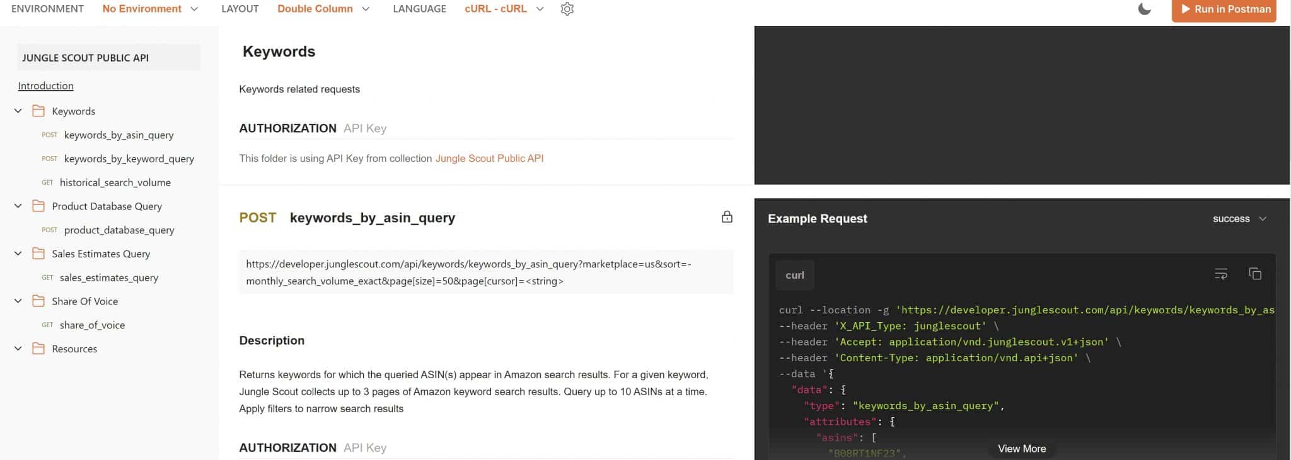Click View More on the example request
The width and height of the screenshot is (1291, 460).
(1022, 449)
